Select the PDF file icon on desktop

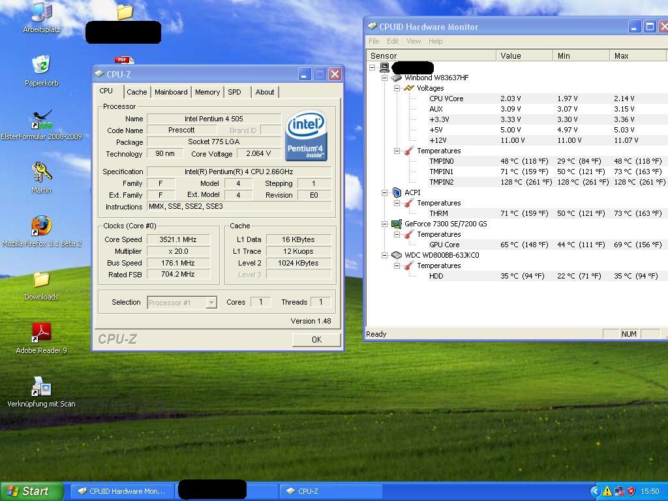124,59
